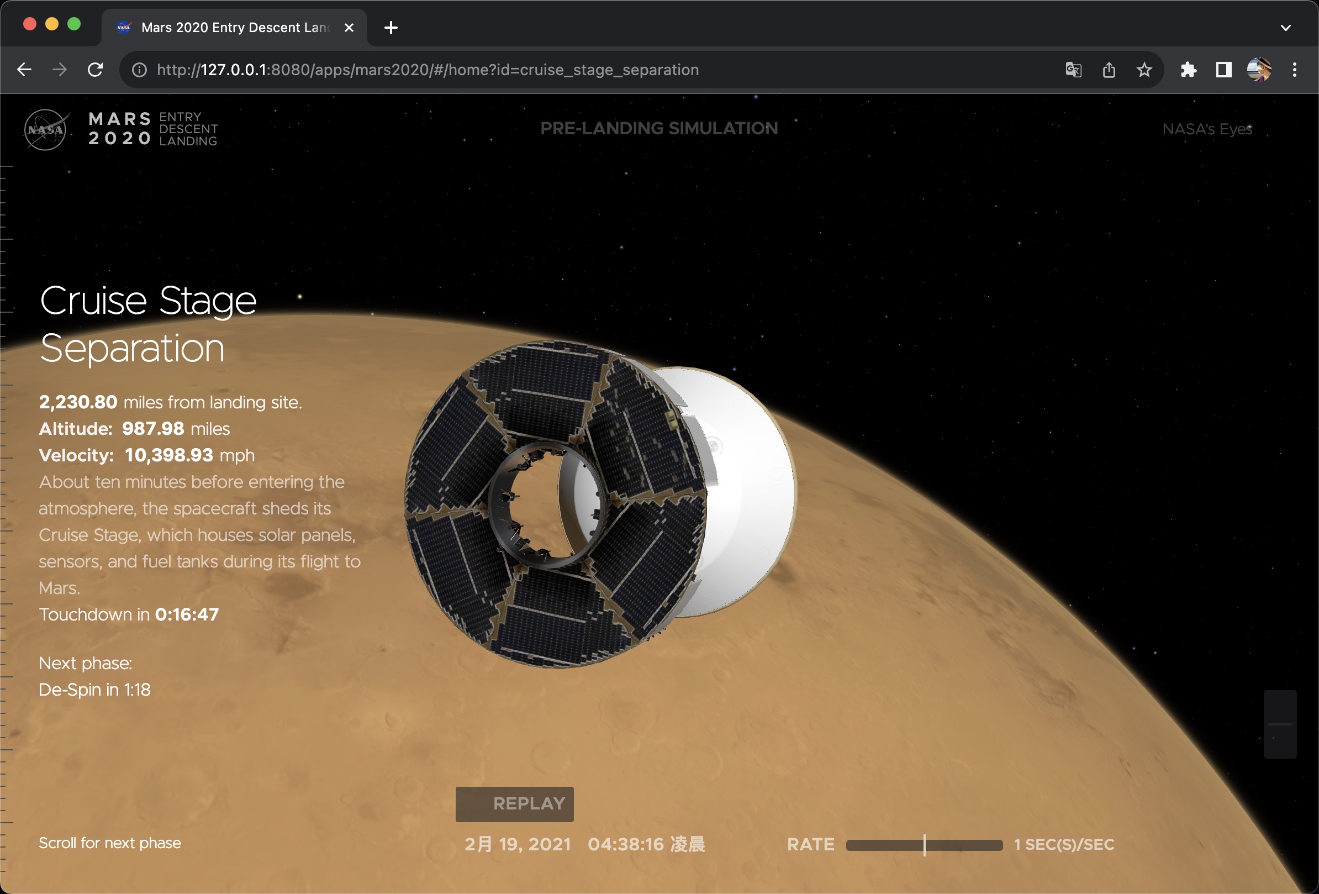
Task: Open the Chrome three-dot menu
Action: coord(1295,70)
